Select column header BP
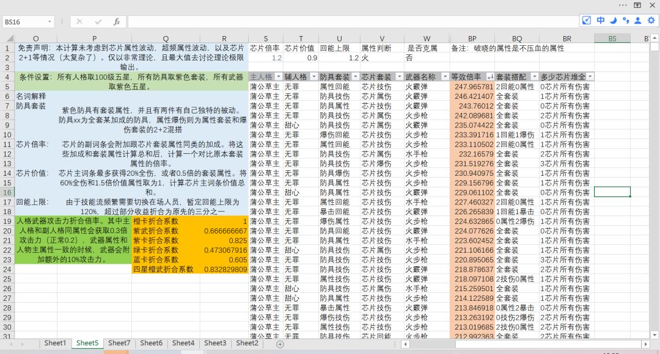This screenshot has height=354, width=660. tap(472, 38)
